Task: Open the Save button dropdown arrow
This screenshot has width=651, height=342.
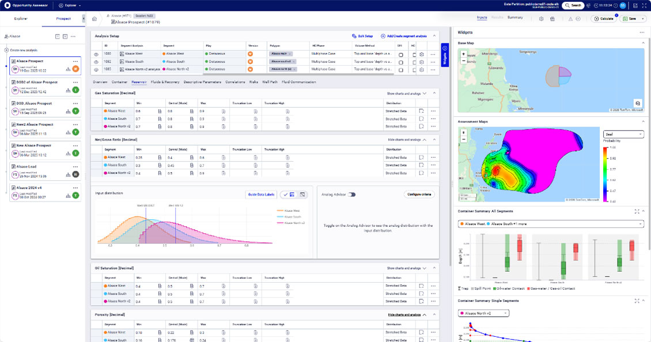Action: point(642,18)
